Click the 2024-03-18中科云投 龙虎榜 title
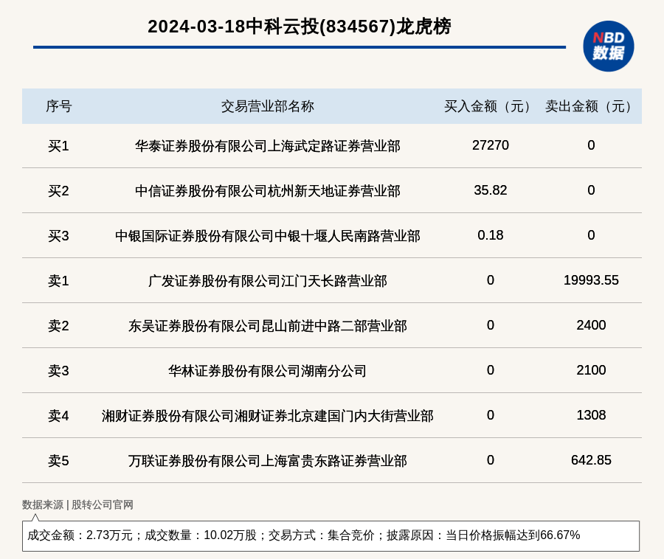 point(299,27)
